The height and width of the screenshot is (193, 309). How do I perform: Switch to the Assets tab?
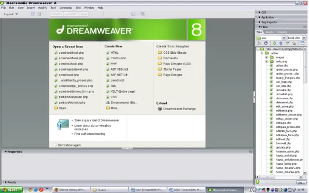[x=270, y=32]
